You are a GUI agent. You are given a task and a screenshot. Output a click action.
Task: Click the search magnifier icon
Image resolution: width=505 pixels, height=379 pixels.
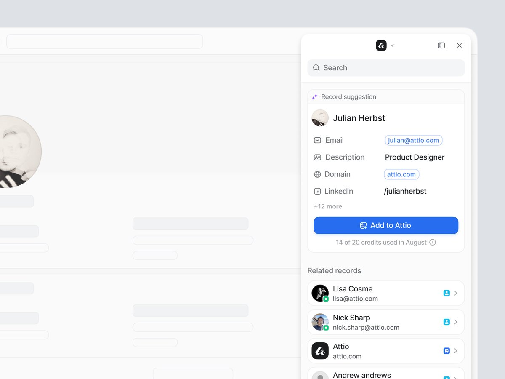point(316,68)
